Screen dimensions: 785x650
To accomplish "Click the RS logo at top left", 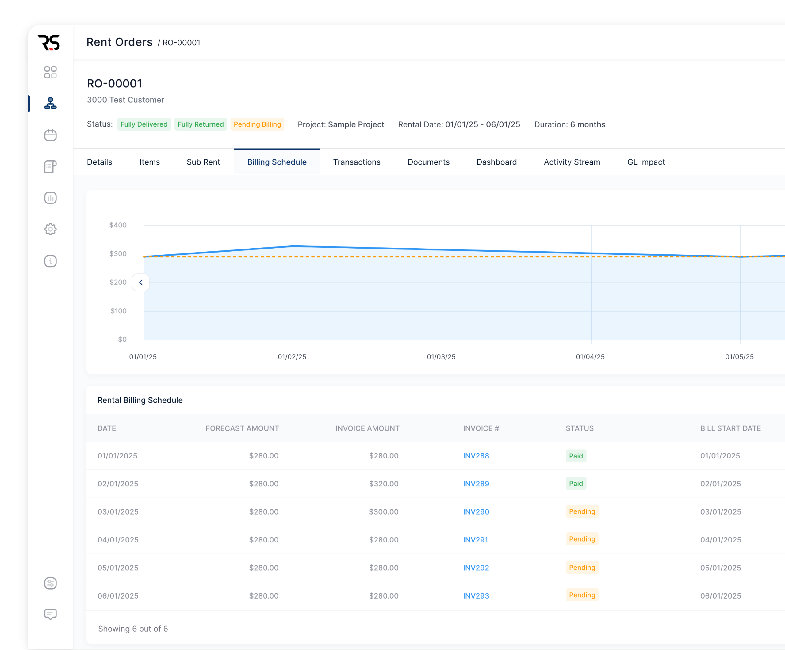I will [49, 43].
